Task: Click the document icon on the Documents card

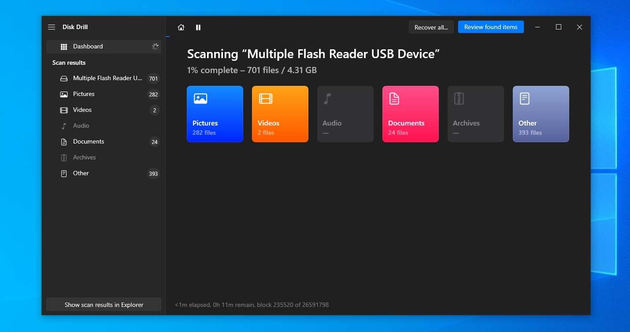Action: tap(394, 99)
